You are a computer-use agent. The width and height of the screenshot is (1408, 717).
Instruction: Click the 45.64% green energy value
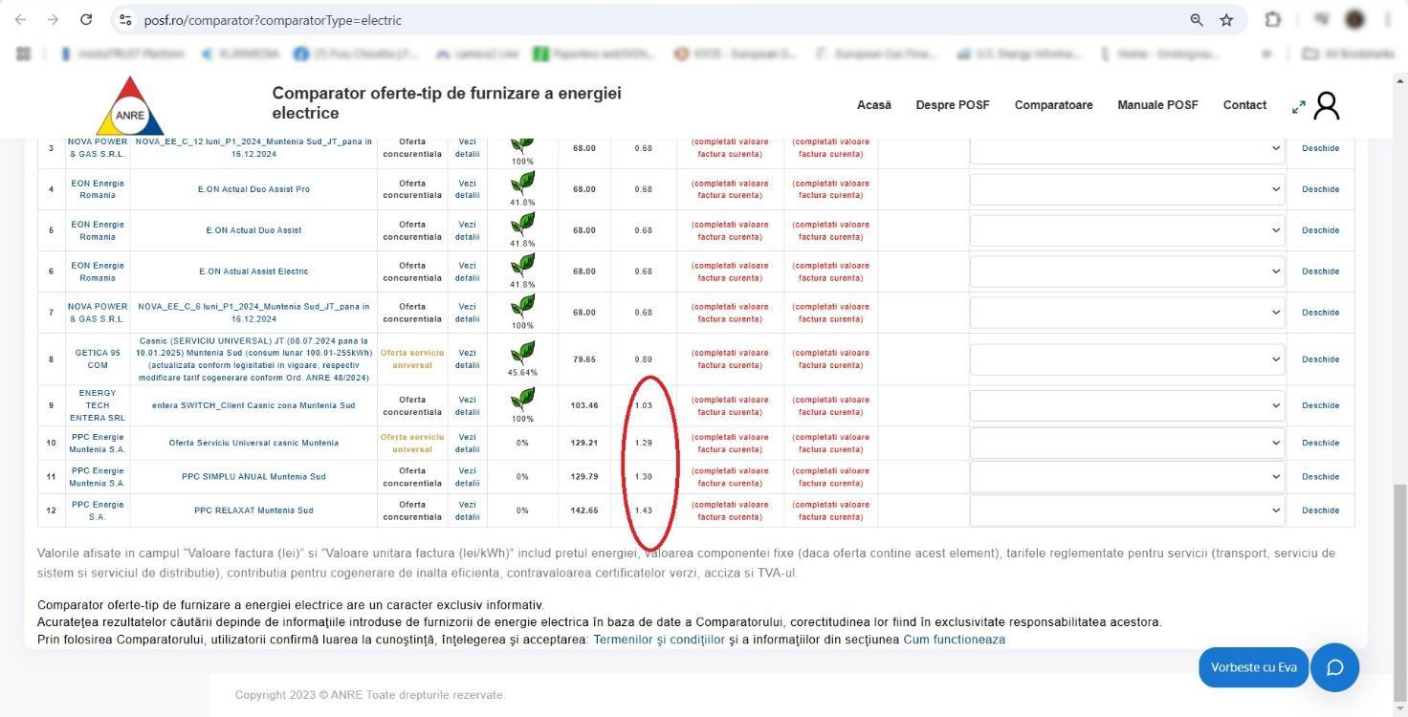point(522,373)
